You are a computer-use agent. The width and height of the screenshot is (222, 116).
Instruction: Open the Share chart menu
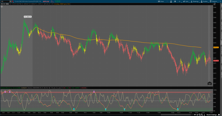(x=161, y=1)
